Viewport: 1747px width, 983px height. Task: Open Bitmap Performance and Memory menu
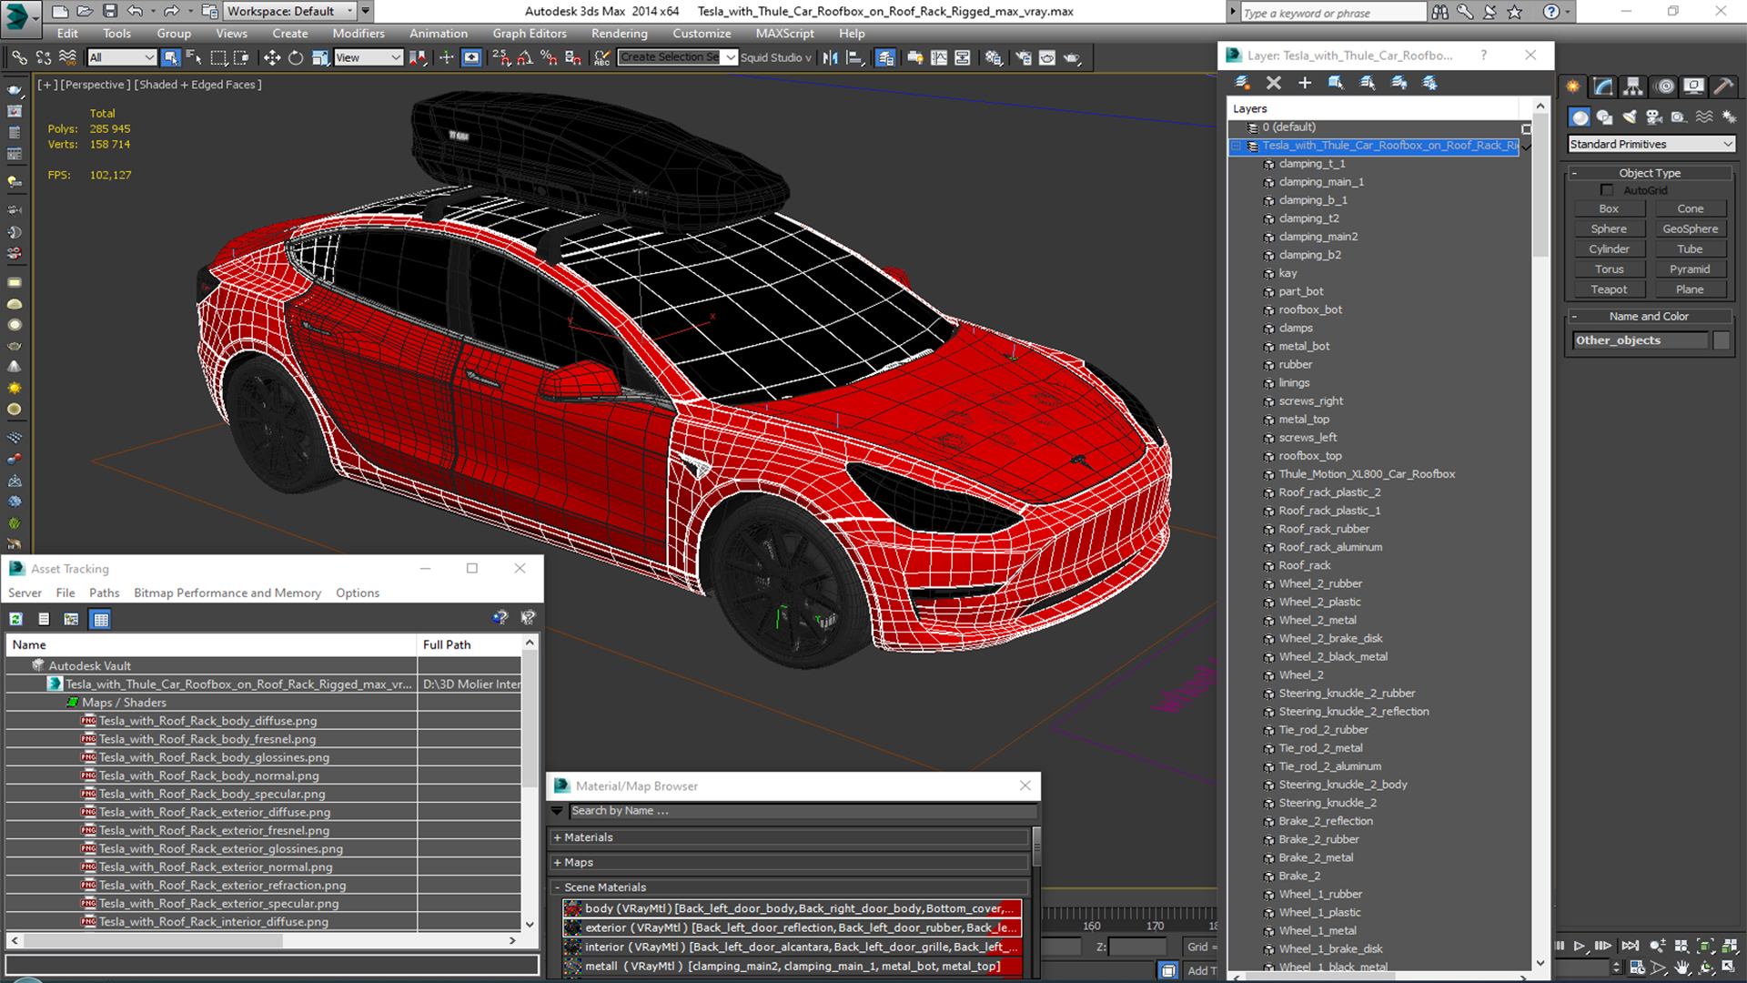coord(227,593)
